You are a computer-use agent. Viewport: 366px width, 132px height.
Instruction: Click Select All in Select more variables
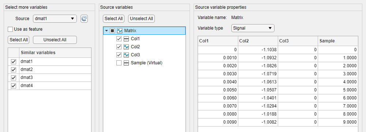pyautogui.click(x=18, y=40)
